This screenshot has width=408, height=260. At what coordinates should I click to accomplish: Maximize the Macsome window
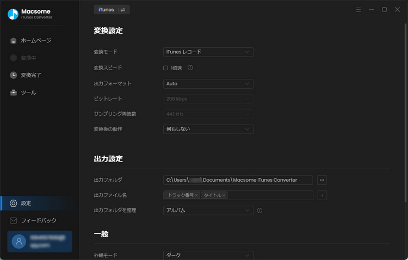click(x=384, y=10)
